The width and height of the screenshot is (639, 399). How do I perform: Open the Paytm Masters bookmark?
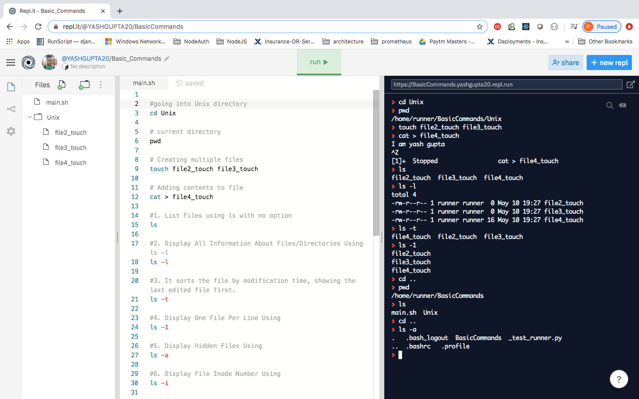(x=447, y=41)
